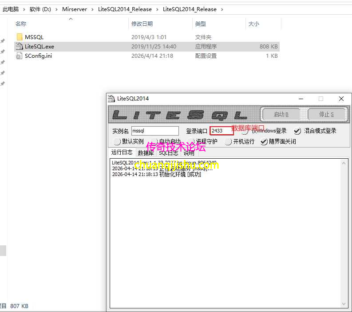Click log scrollbar up arrow
The height and width of the screenshot is (312, 352).
pos(344,163)
